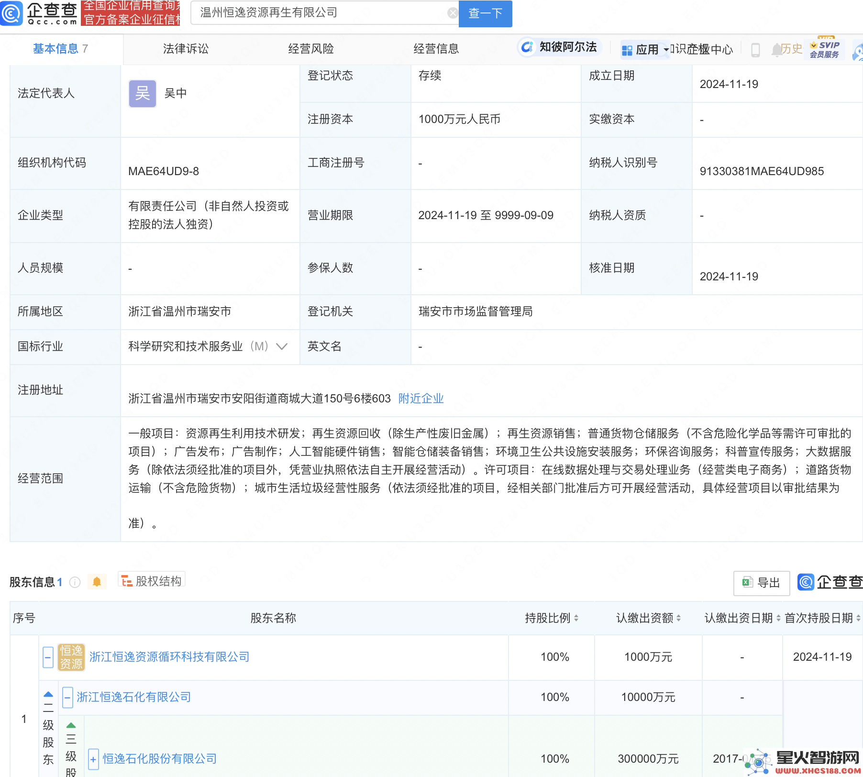This screenshot has width=863, height=777.
Task: Open 浙江恒逸资源循环科技有限公司 link
Action: tap(169, 657)
